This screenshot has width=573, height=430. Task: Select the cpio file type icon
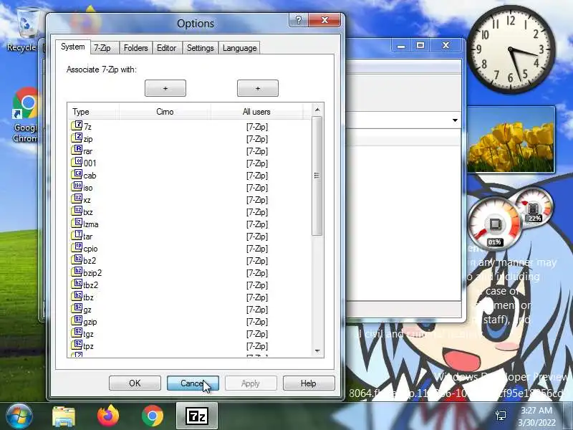(x=77, y=248)
